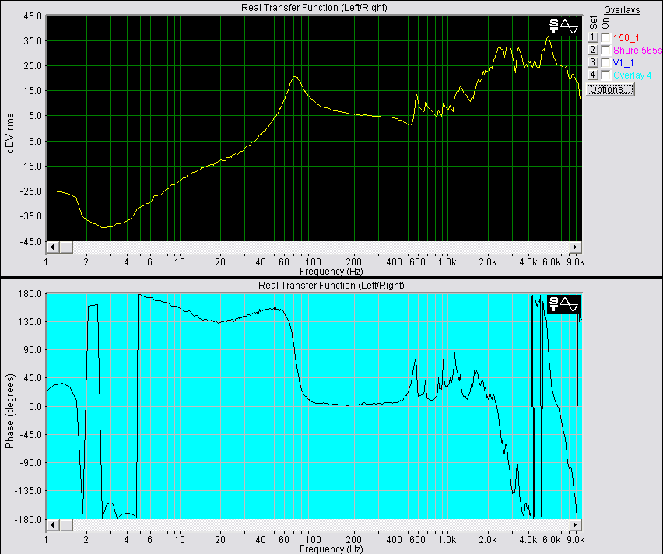
Task: Click the bottom Real Transfer Function (Left/Right) title
Action: (331, 286)
